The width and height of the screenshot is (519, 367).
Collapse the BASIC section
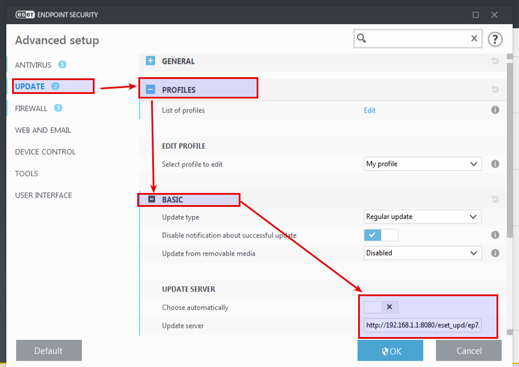click(x=152, y=199)
